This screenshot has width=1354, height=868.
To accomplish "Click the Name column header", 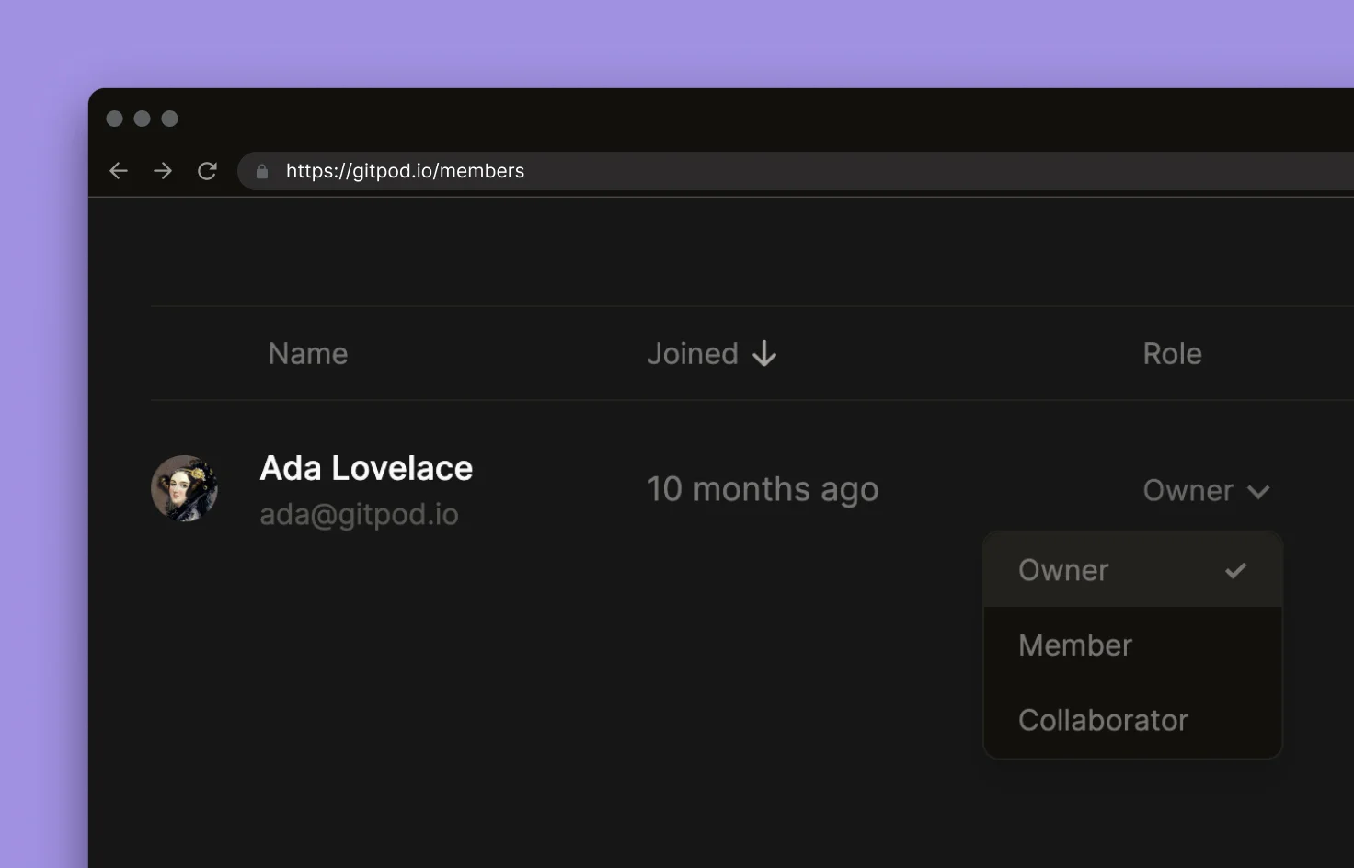I will coord(308,354).
